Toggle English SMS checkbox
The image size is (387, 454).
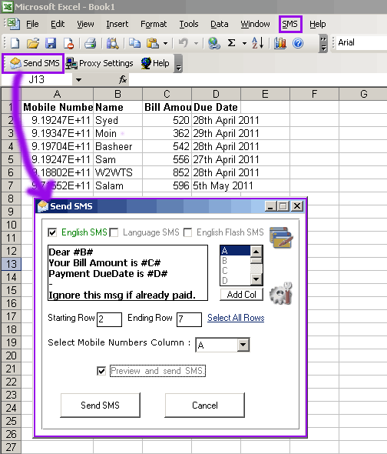tap(52, 232)
